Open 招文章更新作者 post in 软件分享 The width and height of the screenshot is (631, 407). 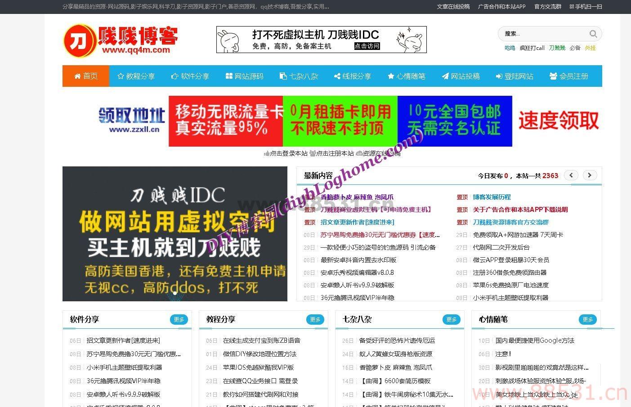click(x=123, y=340)
